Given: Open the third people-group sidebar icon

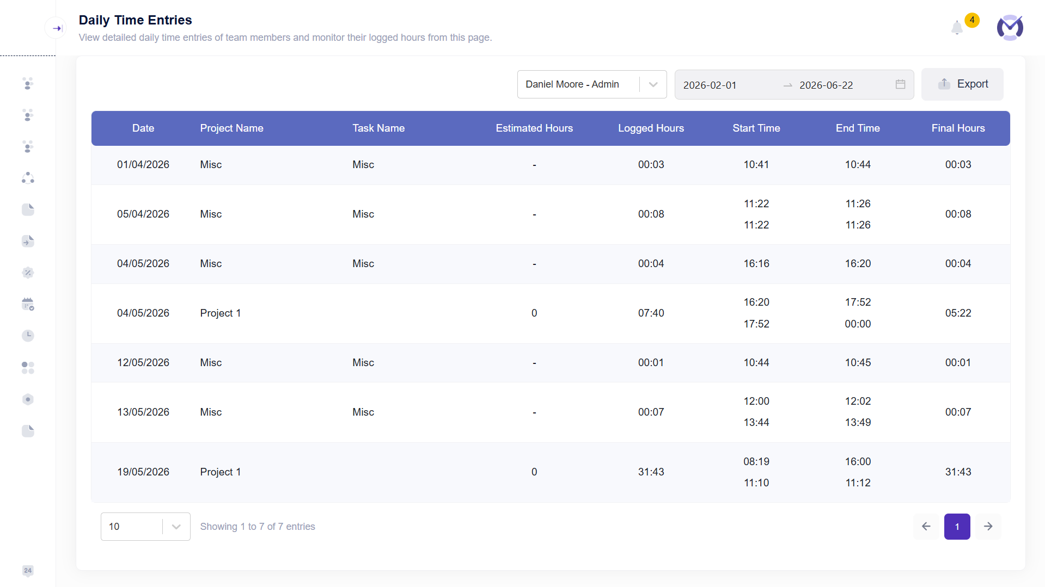Looking at the screenshot, I should [28, 146].
